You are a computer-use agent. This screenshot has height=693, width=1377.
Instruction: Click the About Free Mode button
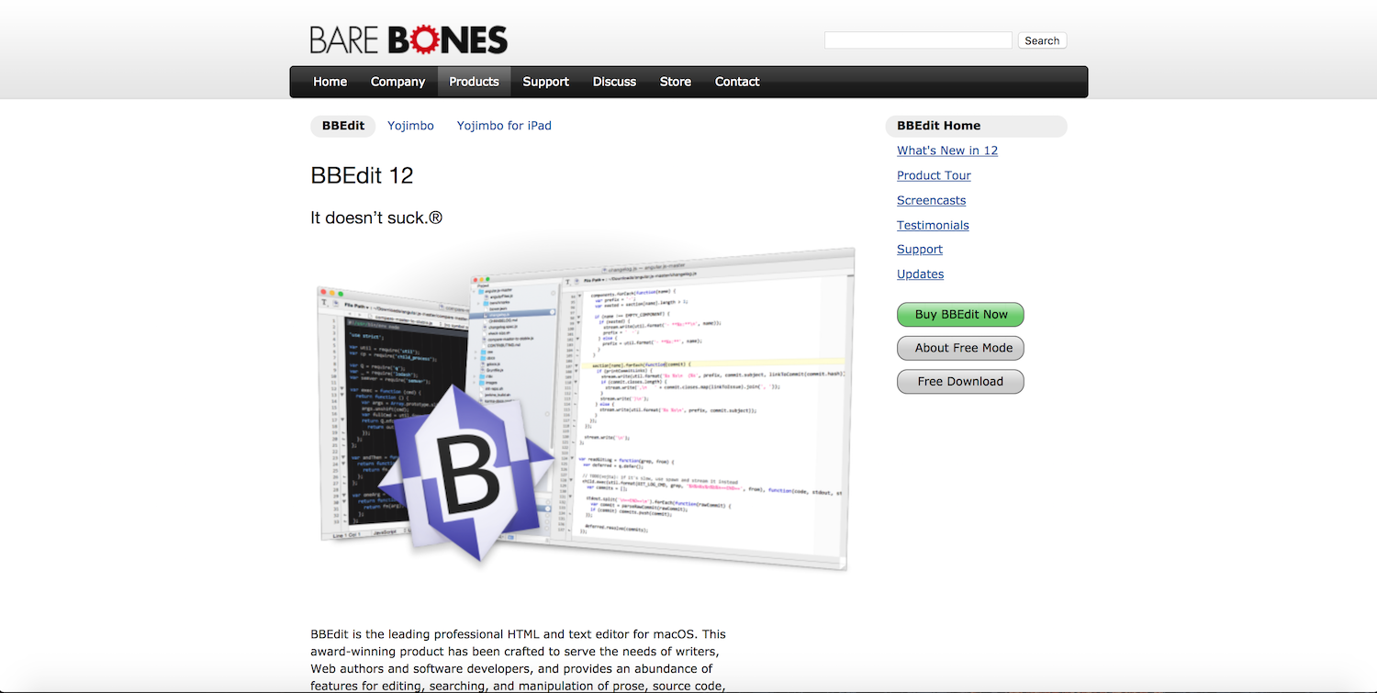(x=961, y=348)
